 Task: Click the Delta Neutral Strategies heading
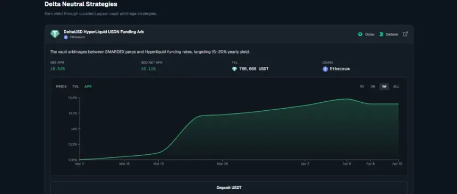pos(81,4)
